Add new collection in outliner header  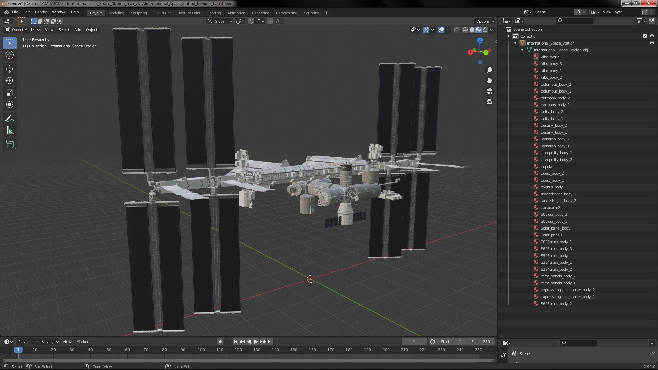point(651,21)
